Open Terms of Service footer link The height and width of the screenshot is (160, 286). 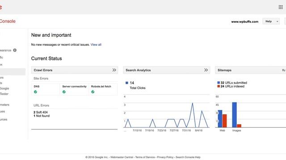(145, 157)
